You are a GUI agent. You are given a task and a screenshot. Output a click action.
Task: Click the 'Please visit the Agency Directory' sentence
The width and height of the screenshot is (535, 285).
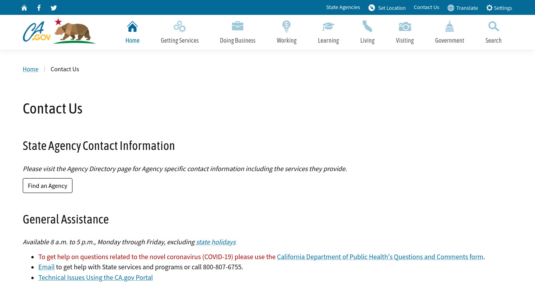185,169
